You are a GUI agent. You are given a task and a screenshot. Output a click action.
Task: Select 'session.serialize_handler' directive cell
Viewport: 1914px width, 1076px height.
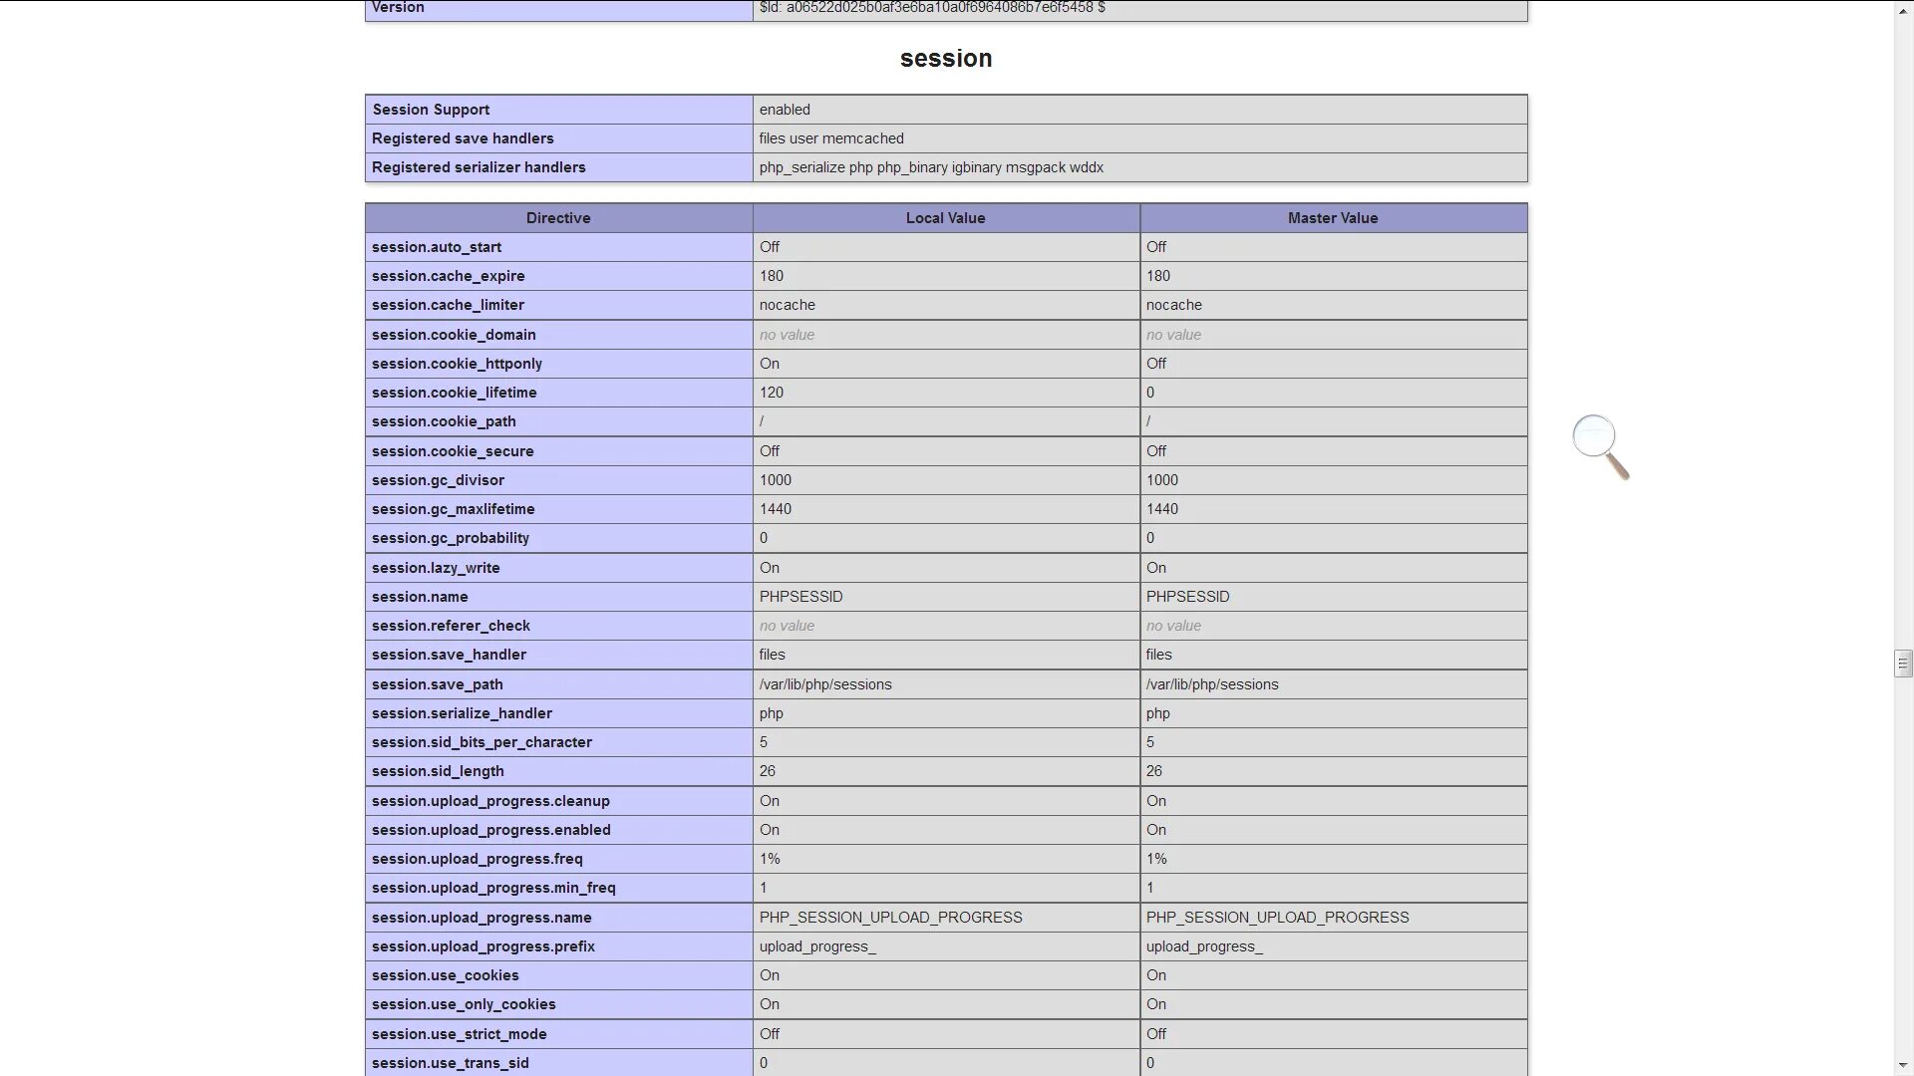[x=558, y=713]
